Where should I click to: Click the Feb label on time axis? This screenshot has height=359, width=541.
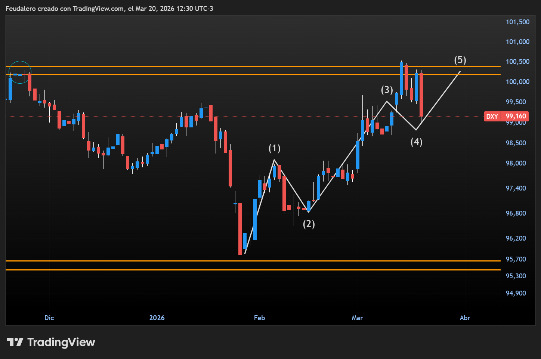pos(259,318)
